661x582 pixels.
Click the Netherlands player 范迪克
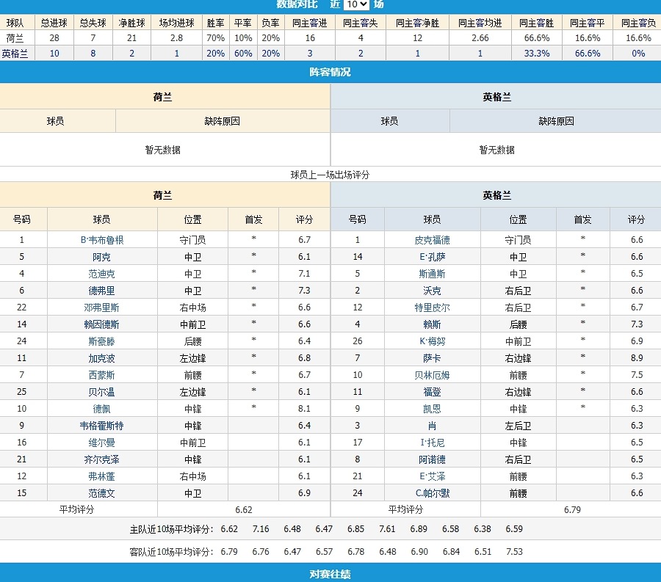[102, 274]
